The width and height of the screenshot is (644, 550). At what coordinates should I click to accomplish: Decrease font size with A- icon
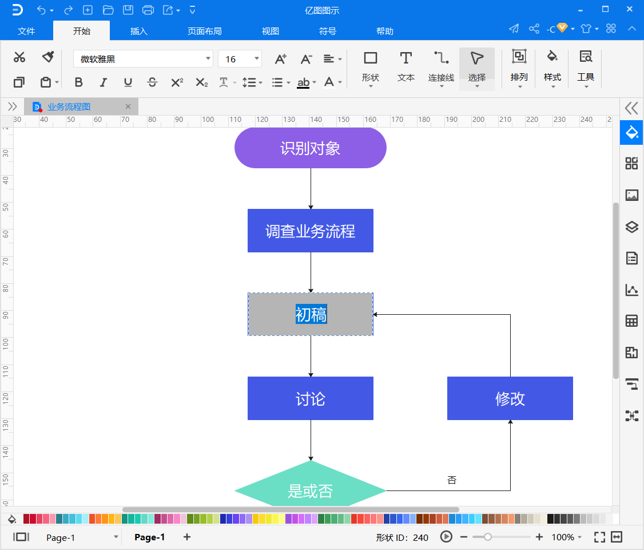[x=306, y=59]
